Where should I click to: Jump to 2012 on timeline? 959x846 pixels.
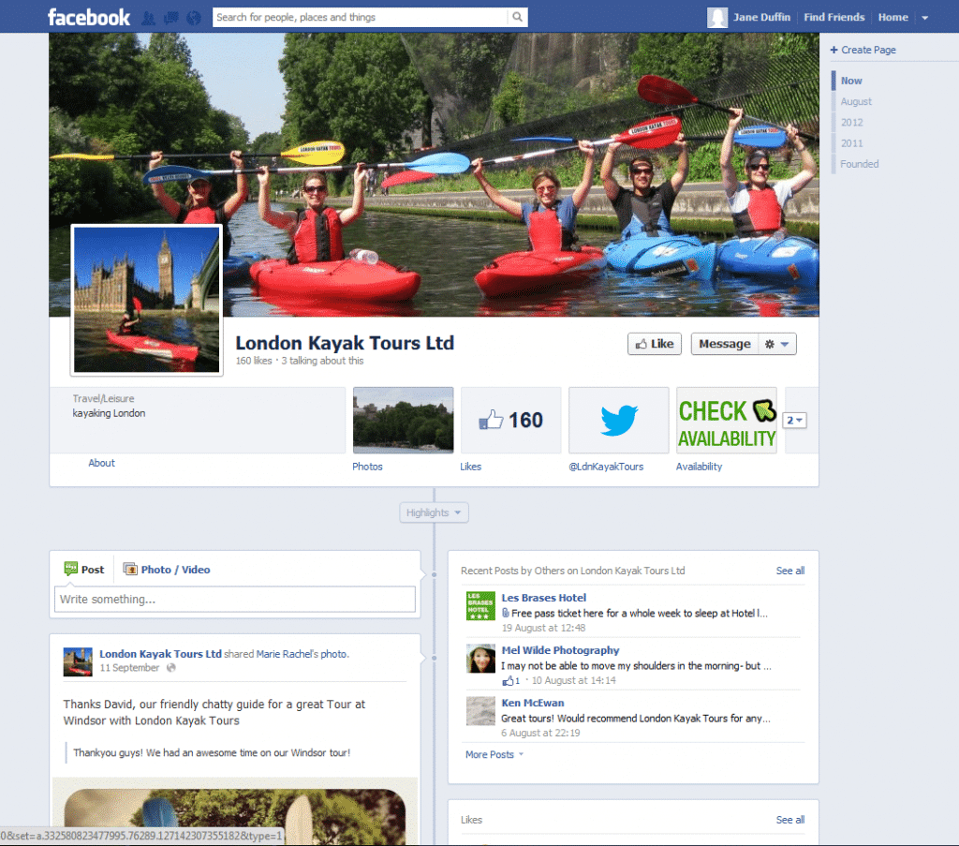pos(851,123)
